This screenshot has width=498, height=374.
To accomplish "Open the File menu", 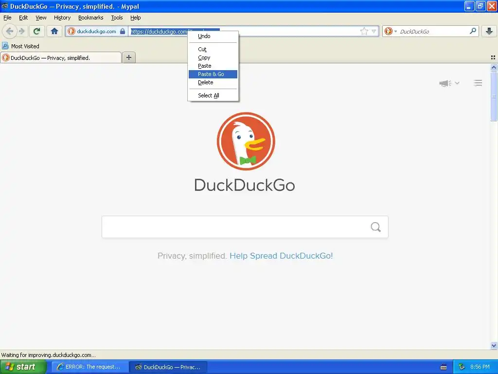I will [x=7, y=18].
